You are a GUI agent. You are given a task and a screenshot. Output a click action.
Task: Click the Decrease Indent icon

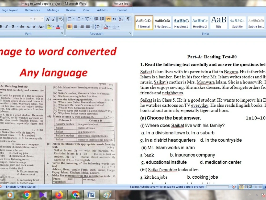(96, 19)
